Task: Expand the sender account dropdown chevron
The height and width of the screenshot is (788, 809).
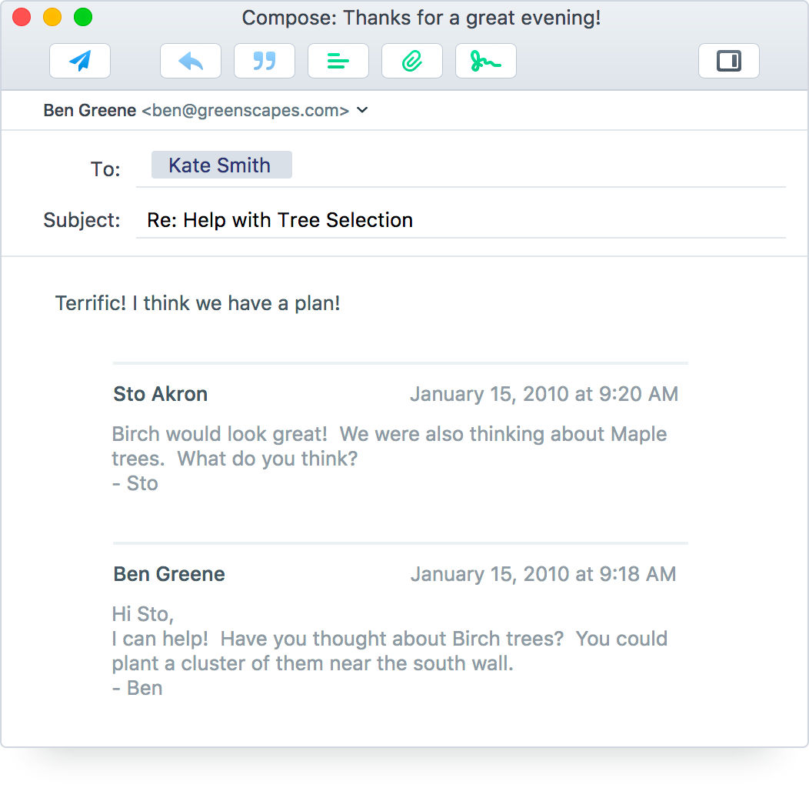Action: click(x=363, y=110)
